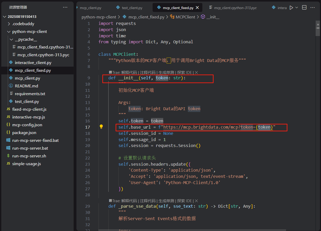Viewport: 321px width, 231px height.
Task: Click 探索 IDE above __init__ method
Action: click(x=184, y=73)
